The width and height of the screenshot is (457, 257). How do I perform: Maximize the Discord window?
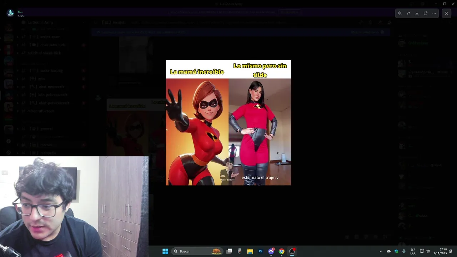click(445, 4)
